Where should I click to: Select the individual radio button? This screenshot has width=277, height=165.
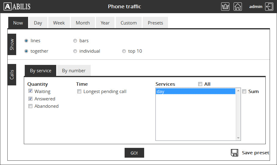tap(75, 51)
